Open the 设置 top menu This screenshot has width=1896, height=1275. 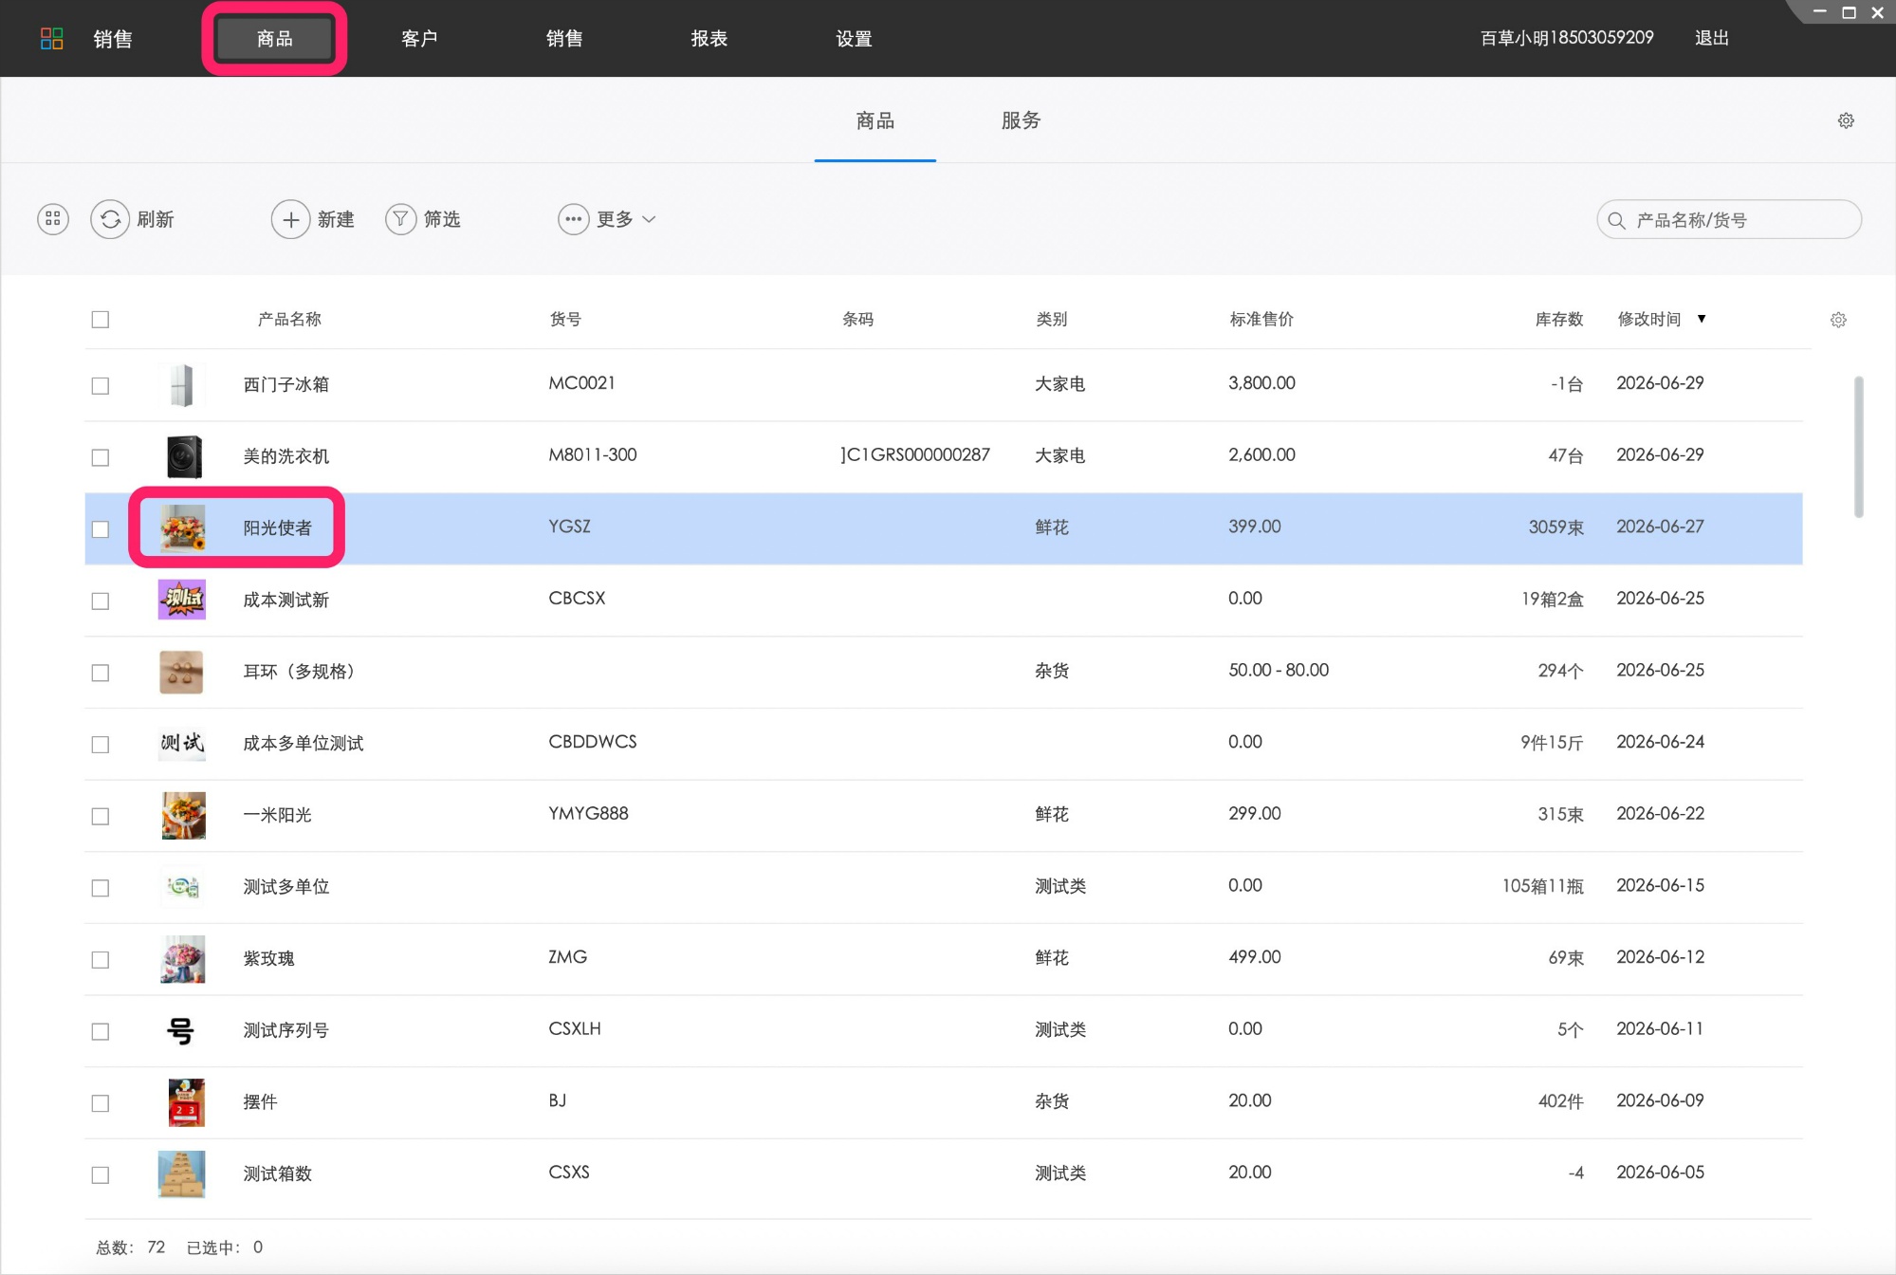[x=854, y=38]
